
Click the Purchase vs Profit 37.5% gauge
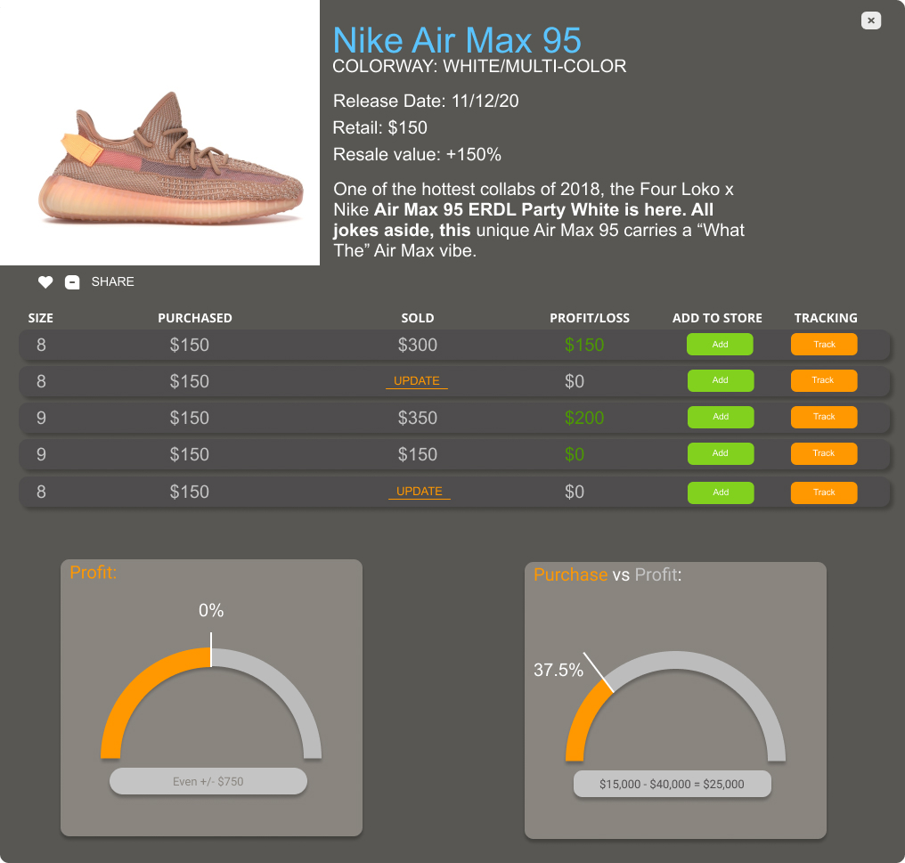click(x=674, y=704)
